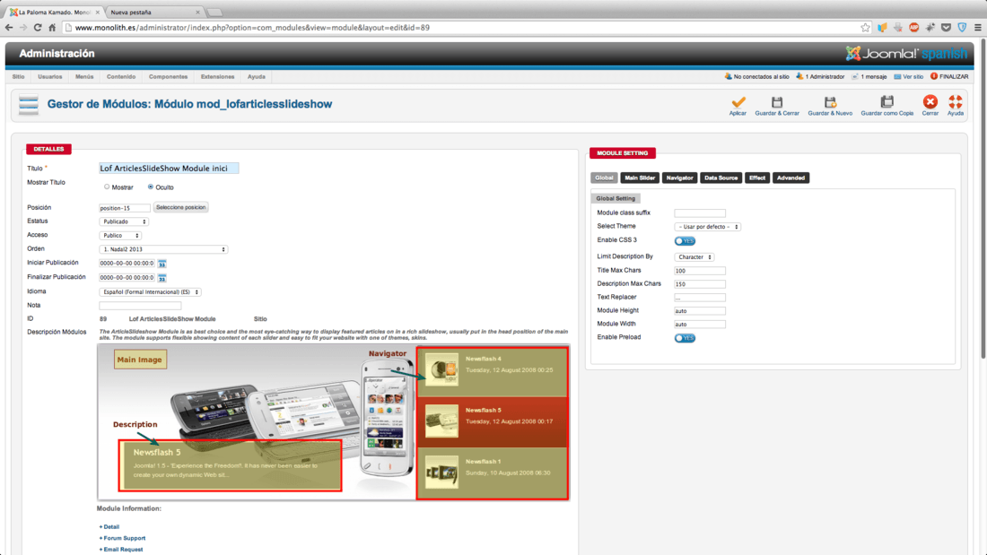Open the Ayuda menu in top bar

tap(257, 77)
